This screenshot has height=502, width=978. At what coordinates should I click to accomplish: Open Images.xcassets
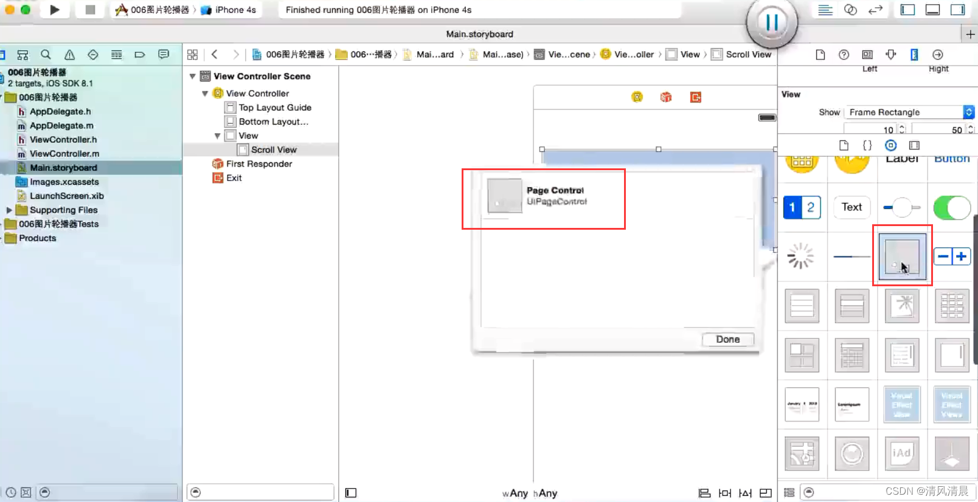(x=64, y=182)
